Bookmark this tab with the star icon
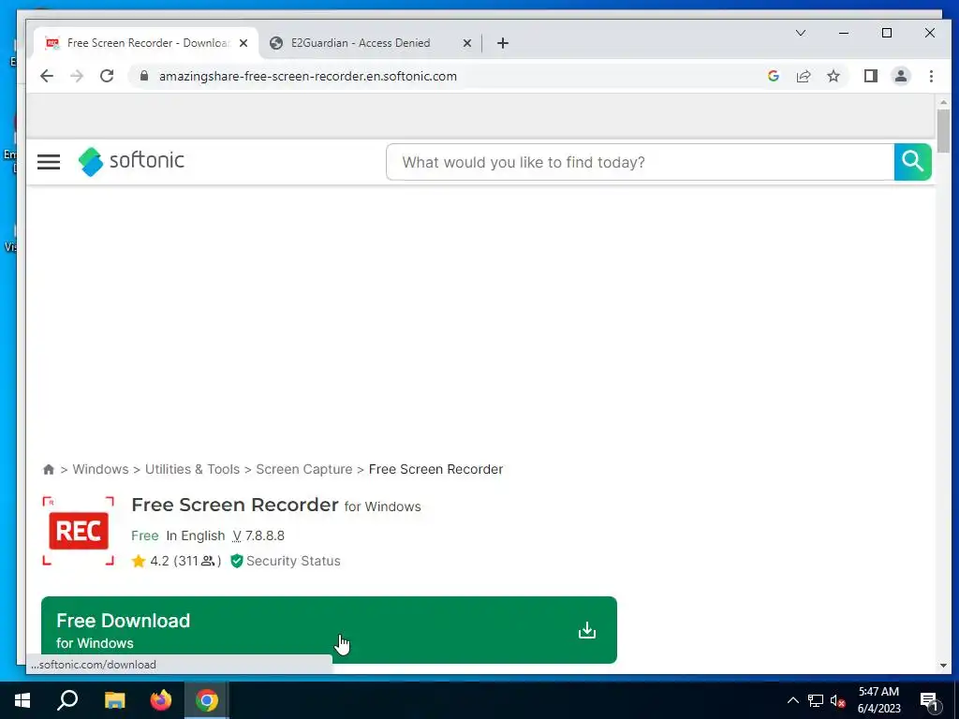This screenshot has width=959, height=719. pos(833,76)
